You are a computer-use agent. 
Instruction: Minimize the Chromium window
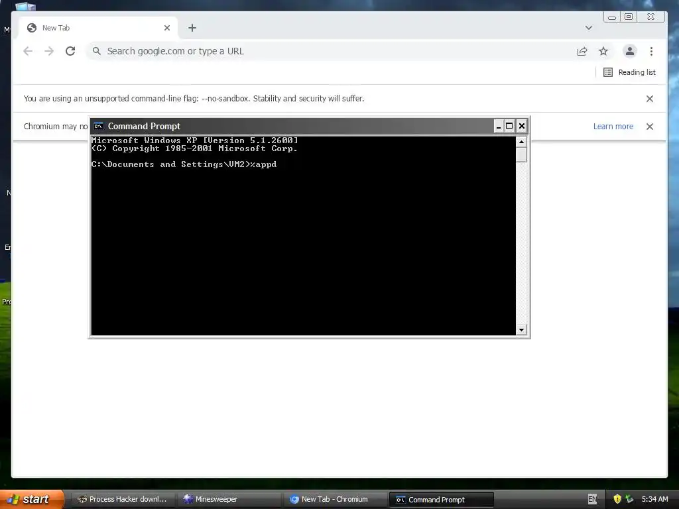click(x=612, y=17)
